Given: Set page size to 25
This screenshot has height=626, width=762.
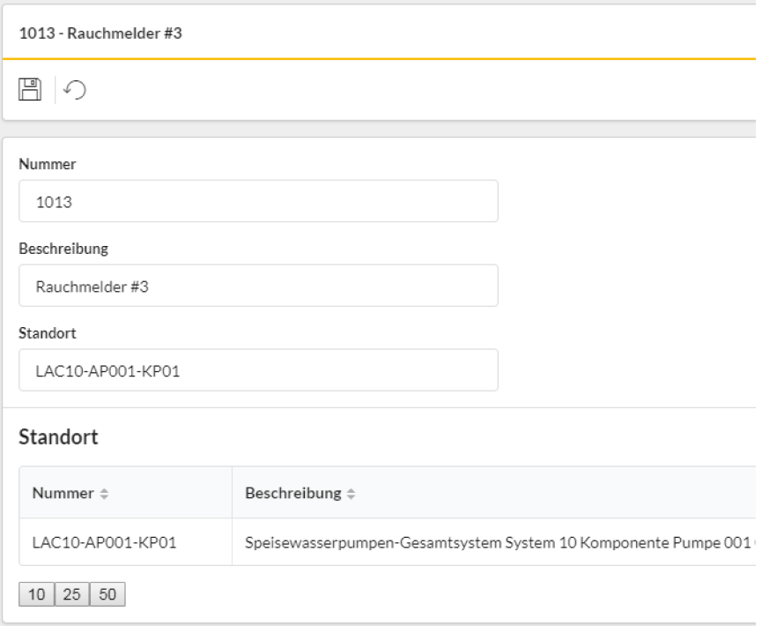Looking at the screenshot, I should click(72, 595).
